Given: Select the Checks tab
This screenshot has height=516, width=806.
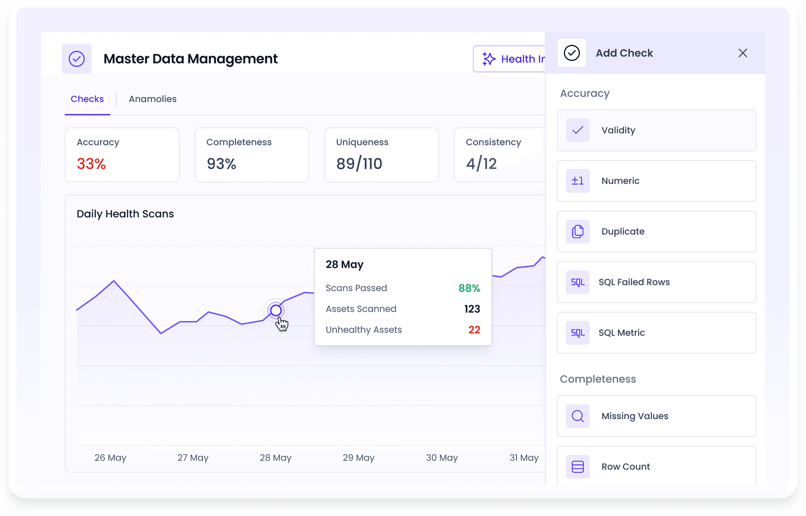Looking at the screenshot, I should pyautogui.click(x=87, y=99).
